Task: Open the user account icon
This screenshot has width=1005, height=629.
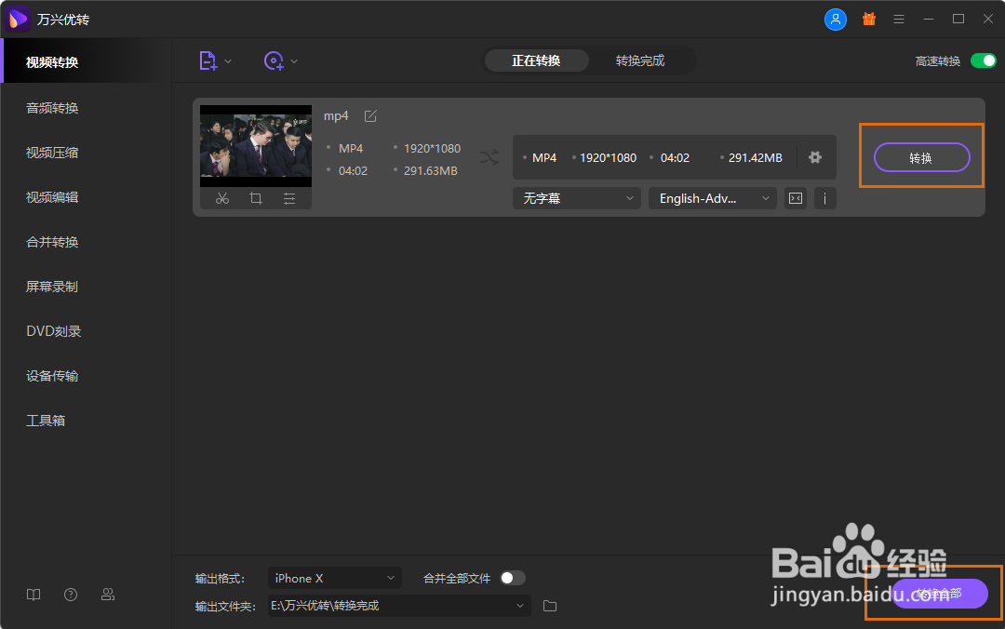Action: pyautogui.click(x=835, y=20)
